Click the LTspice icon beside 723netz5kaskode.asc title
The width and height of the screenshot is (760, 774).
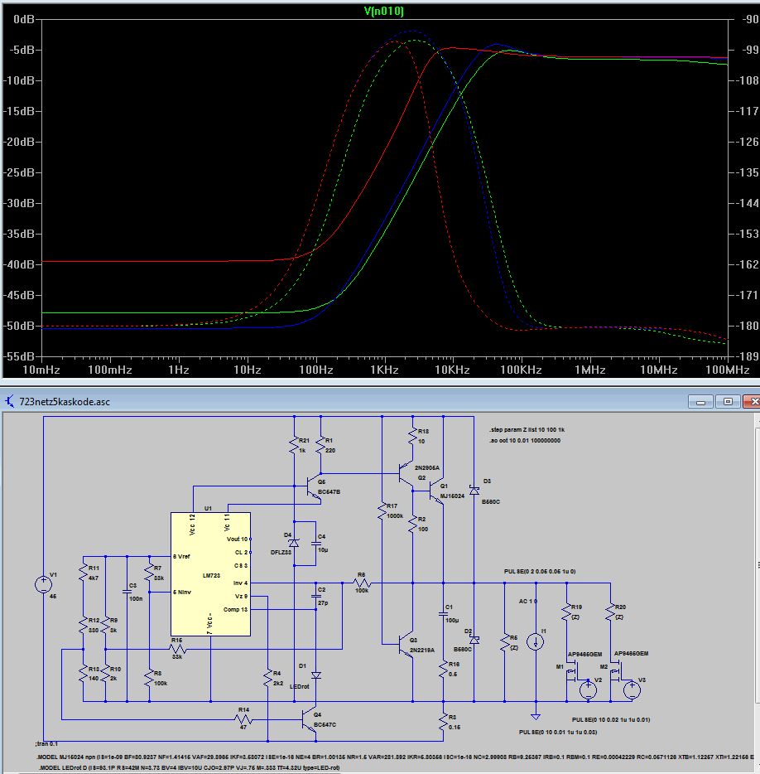point(9,401)
